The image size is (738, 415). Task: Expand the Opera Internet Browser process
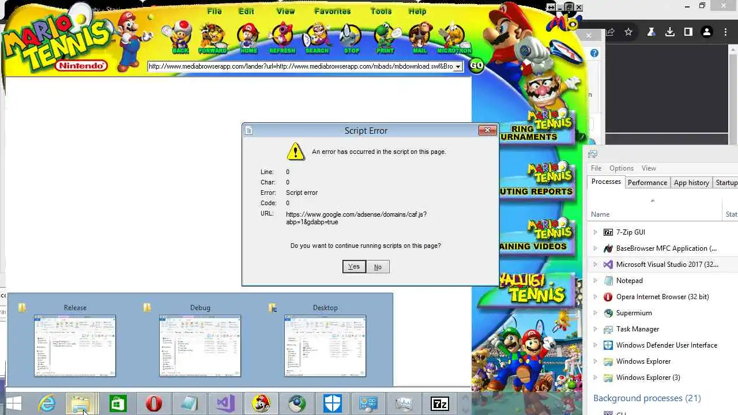595,297
